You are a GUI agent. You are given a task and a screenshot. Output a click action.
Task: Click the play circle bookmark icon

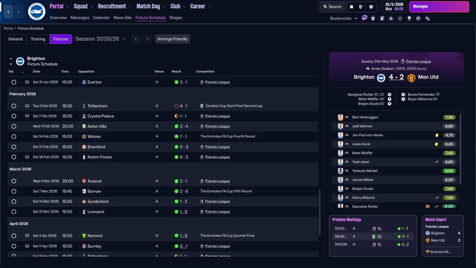pyautogui.click(x=418, y=18)
